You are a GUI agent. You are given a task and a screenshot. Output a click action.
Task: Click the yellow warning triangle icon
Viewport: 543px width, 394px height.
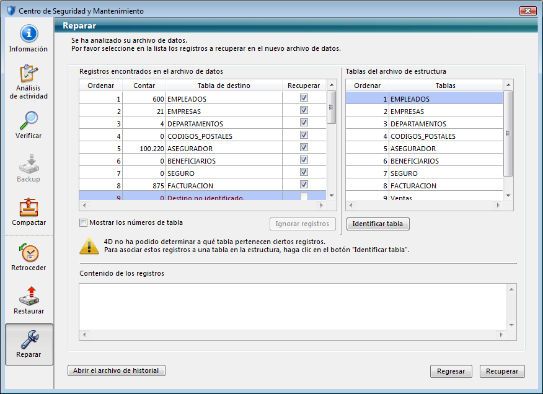[x=89, y=246]
